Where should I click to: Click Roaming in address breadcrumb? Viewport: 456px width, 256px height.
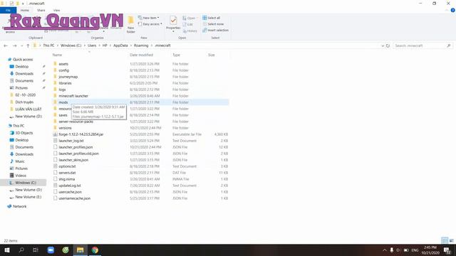(141, 46)
